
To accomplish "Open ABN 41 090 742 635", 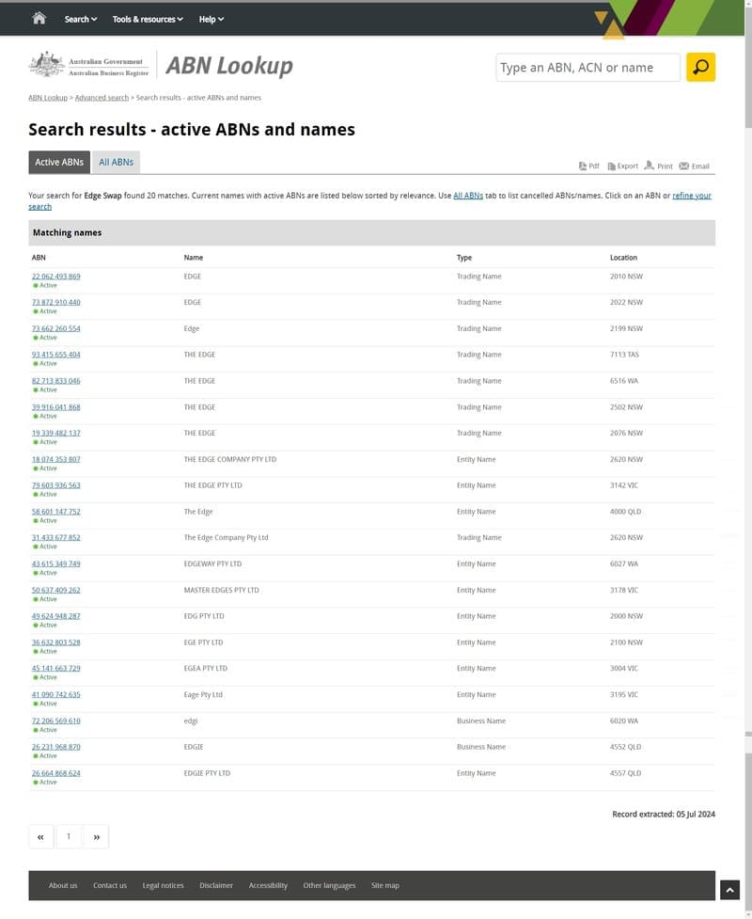I will pyautogui.click(x=56, y=694).
